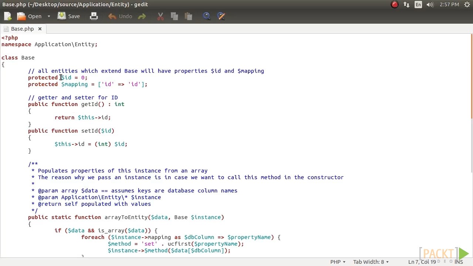Open the network indicator in system tray
This screenshot has width=473, height=266.
[x=406, y=4]
